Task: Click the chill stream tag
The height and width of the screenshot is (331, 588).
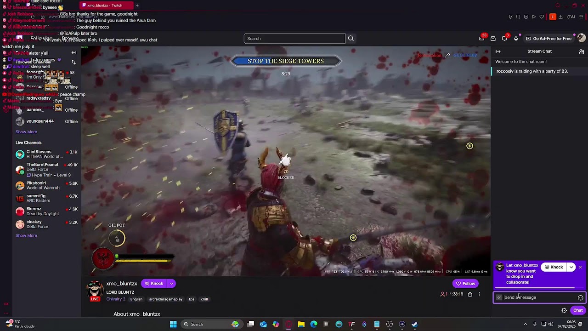Action: (204, 299)
